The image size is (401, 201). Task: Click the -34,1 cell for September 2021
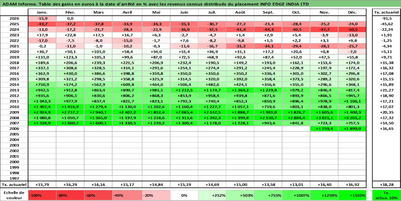tap(268, 46)
